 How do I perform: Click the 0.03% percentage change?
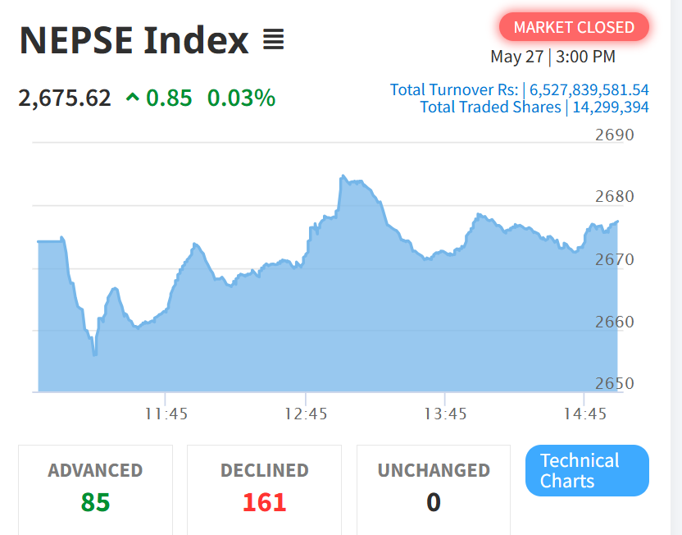coord(241,98)
